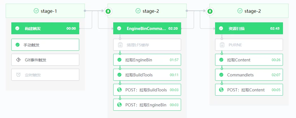Screen dimensions: 296x118
Task: Click the status icon on POST：拉取BuildTools
Action: (x=119, y=90)
